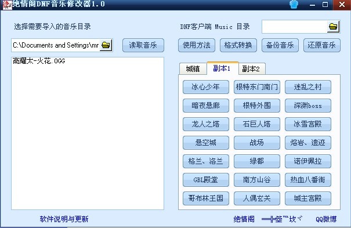The width and height of the screenshot is (351, 228).
Task: Click 备份音乐 backup button
Action: coord(280,45)
